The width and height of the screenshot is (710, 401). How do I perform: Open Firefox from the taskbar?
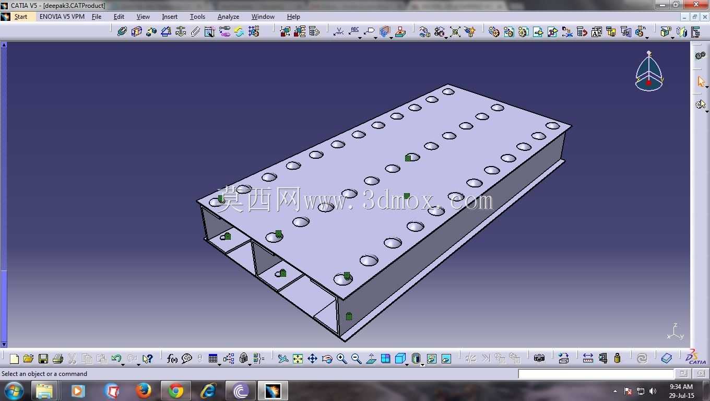pyautogui.click(x=144, y=391)
